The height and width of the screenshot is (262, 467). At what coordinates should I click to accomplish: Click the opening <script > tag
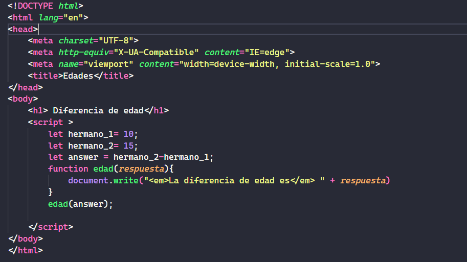[51, 123]
